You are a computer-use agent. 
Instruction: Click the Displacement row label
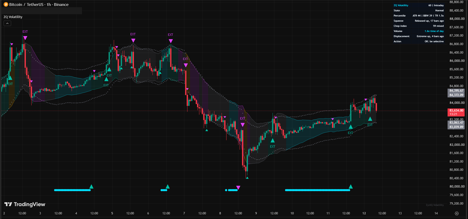[401, 36]
